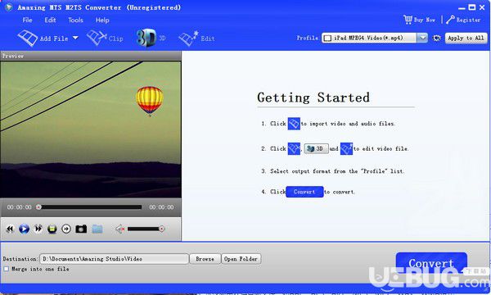
Task: Play the preview video
Action: click(24, 229)
